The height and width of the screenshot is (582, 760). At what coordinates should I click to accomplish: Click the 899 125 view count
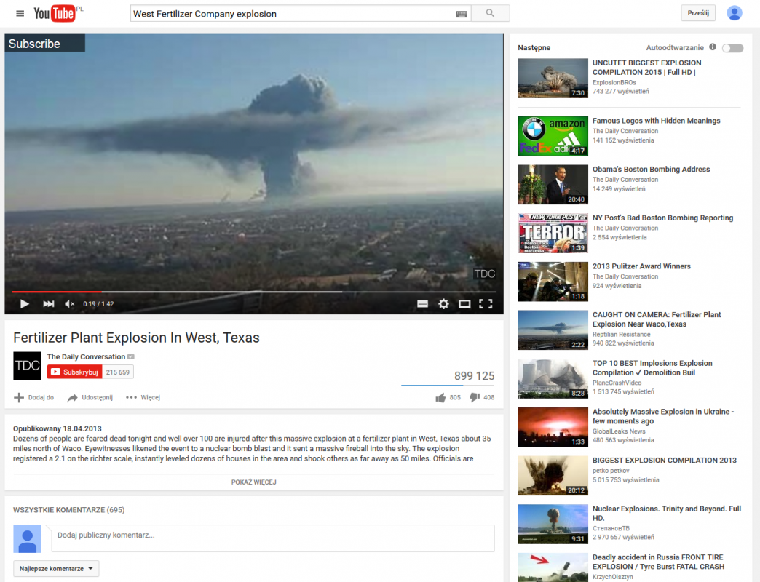[x=474, y=375]
